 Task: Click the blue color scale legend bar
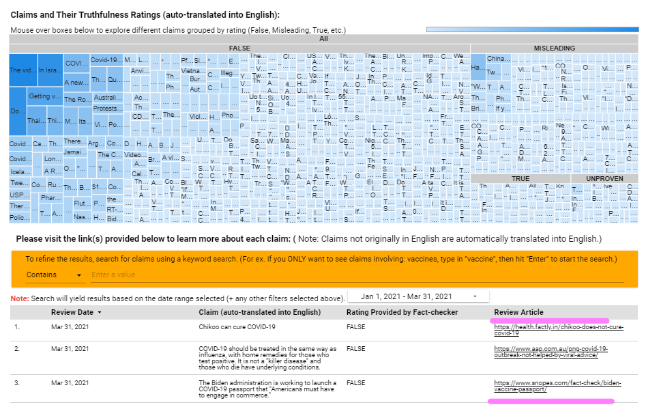click(531, 29)
